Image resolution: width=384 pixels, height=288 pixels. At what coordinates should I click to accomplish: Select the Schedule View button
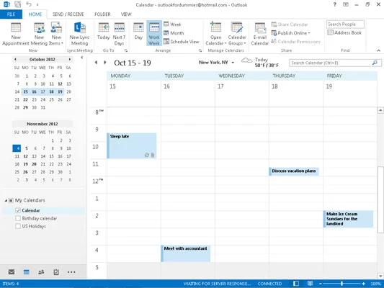182,42
